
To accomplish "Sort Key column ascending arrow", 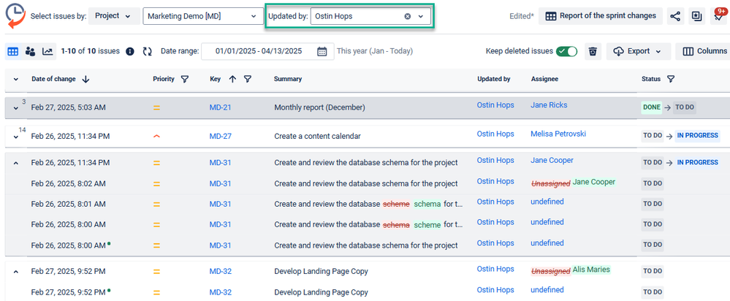I will tap(233, 79).
